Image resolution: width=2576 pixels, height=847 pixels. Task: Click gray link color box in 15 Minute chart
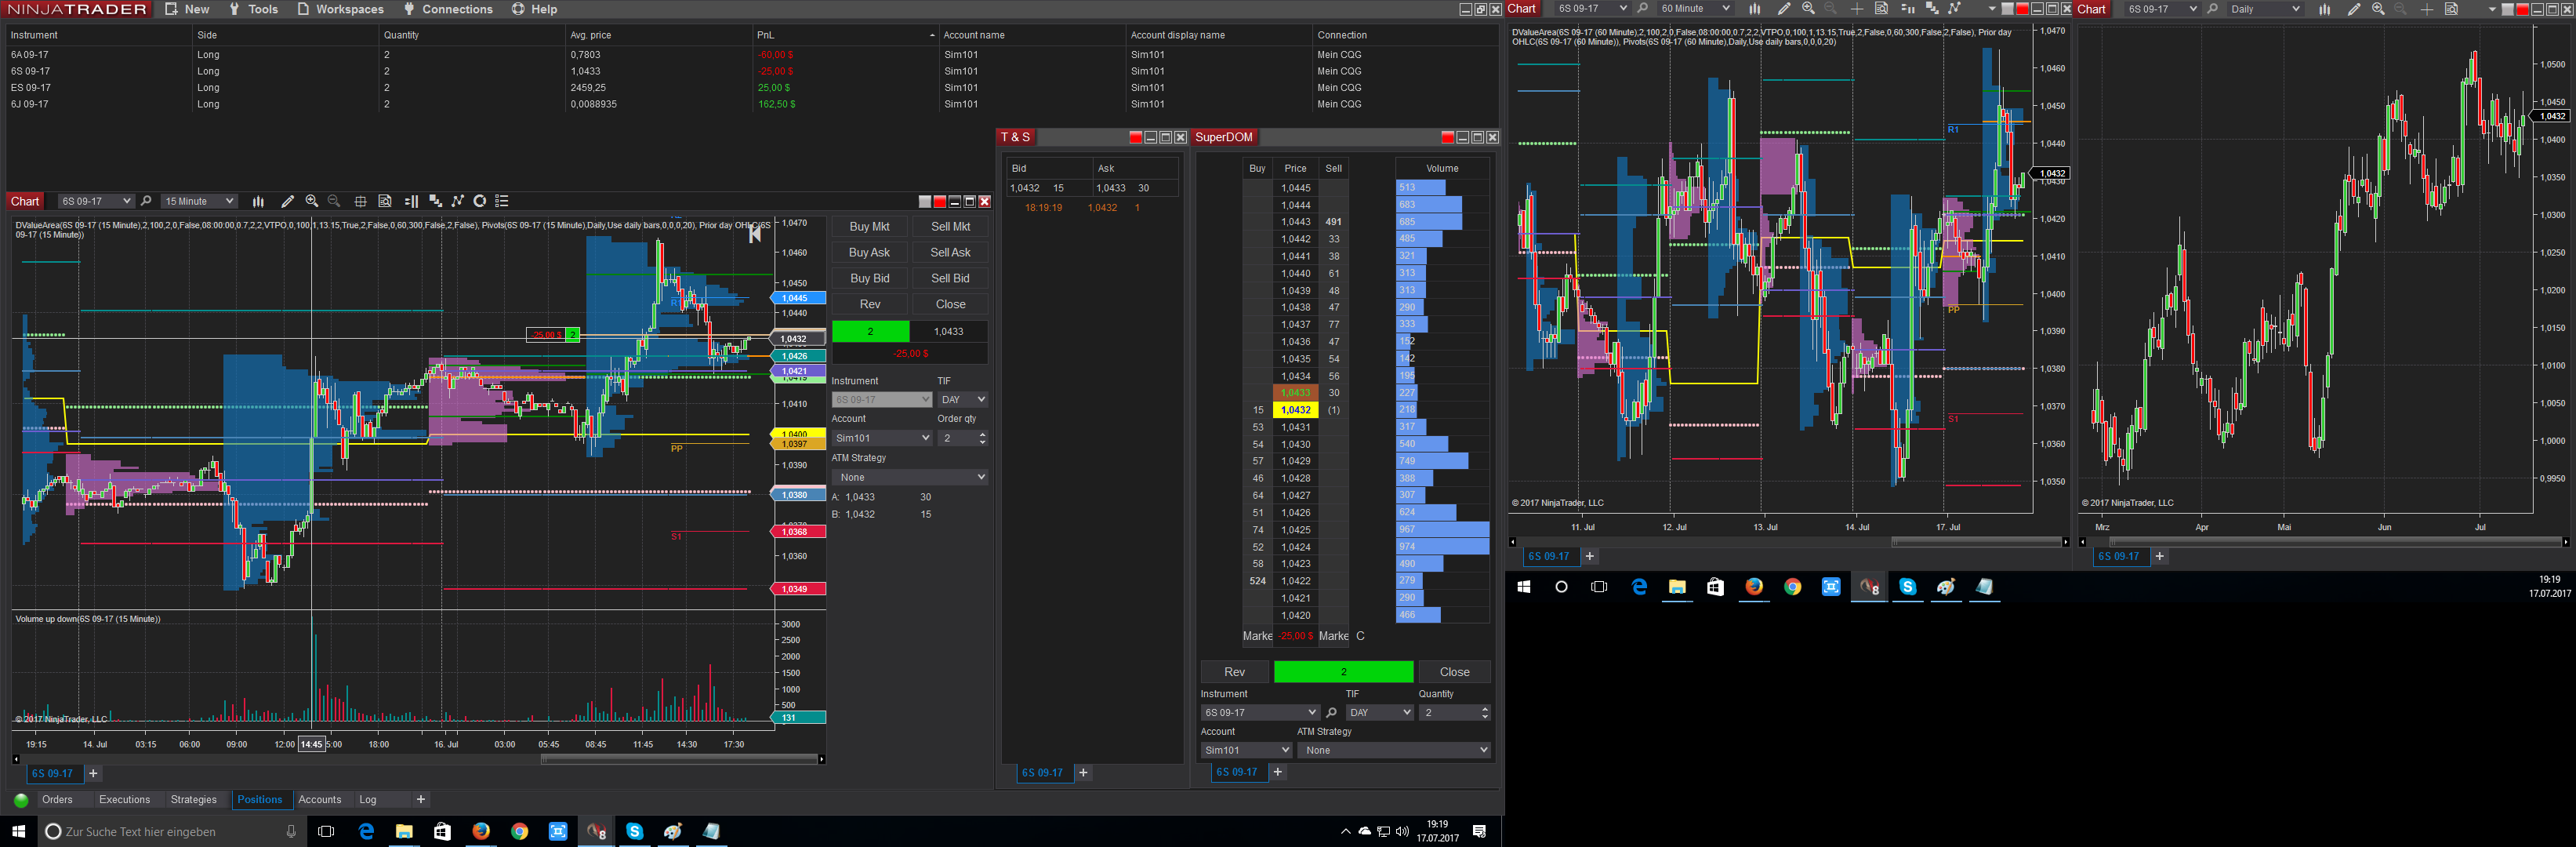point(925,202)
